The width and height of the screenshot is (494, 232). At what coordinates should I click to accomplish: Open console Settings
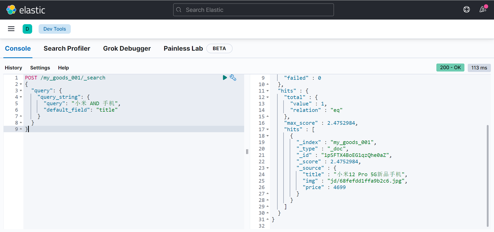point(40,68)
